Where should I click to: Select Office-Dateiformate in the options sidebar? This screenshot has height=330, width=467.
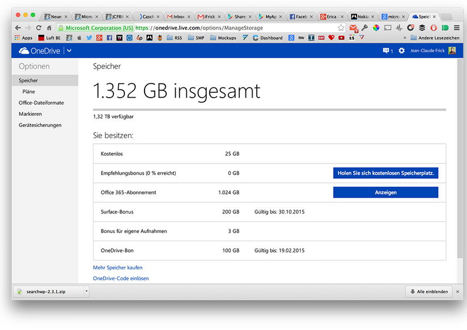(41, 102)
